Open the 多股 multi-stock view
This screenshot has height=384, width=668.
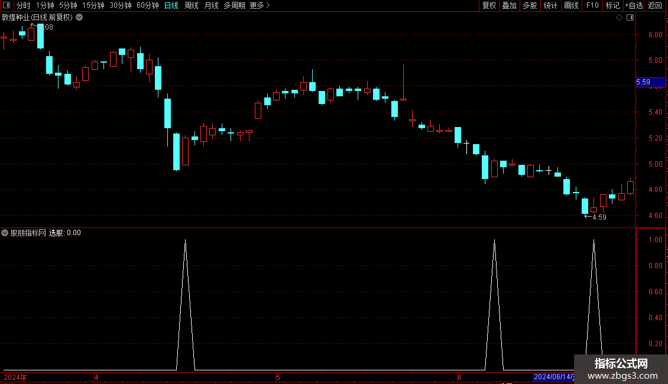pos(530,5)
